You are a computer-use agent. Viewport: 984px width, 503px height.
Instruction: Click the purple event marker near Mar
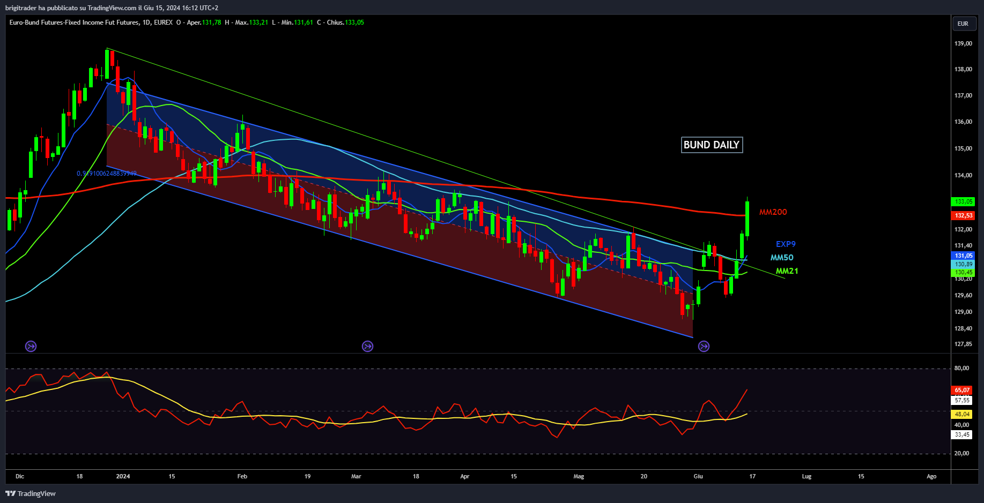tap(367, 347)
